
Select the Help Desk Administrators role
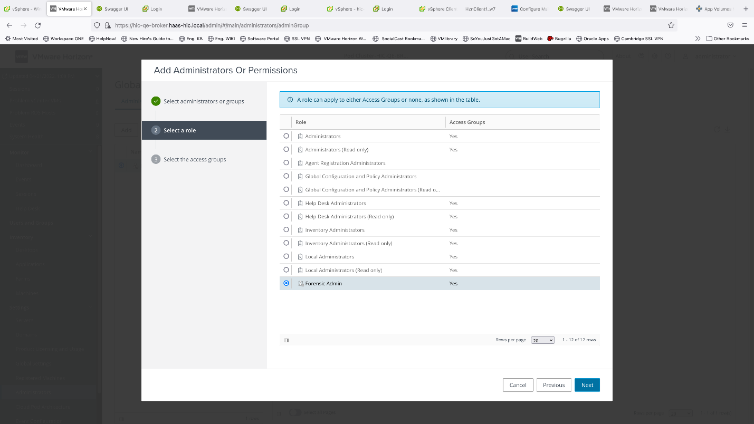coord(285,203)
